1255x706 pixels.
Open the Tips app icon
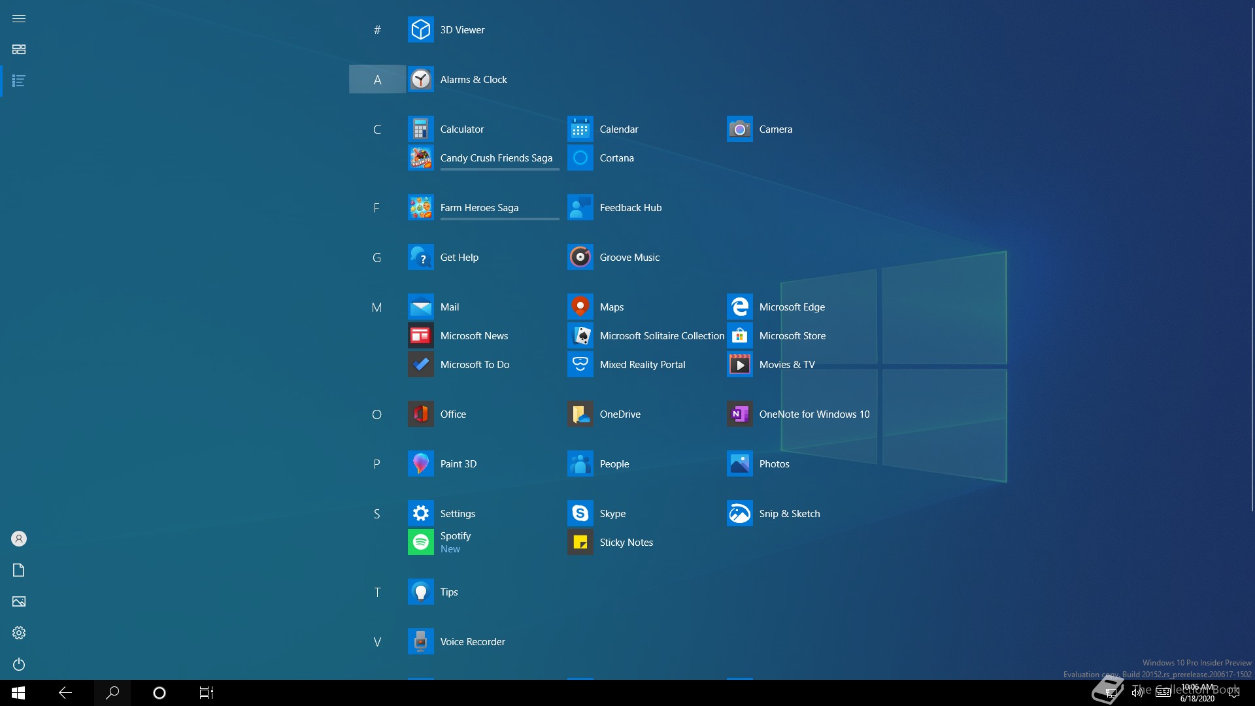coord(420,592)
